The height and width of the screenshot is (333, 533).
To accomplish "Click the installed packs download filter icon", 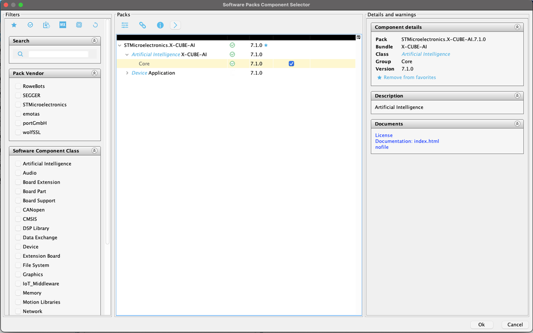I will (x=46, y=25).
